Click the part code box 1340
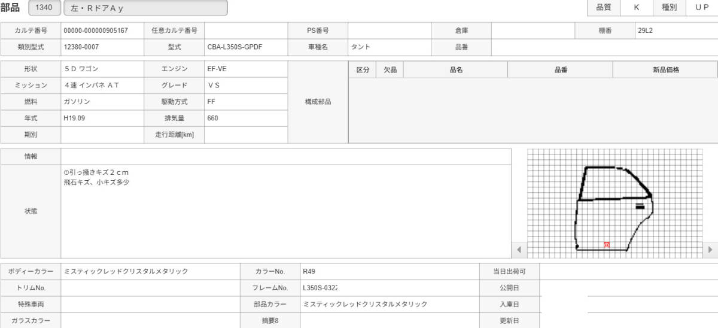The height and width of the screenshot is (328, 718). click(44, 8)
